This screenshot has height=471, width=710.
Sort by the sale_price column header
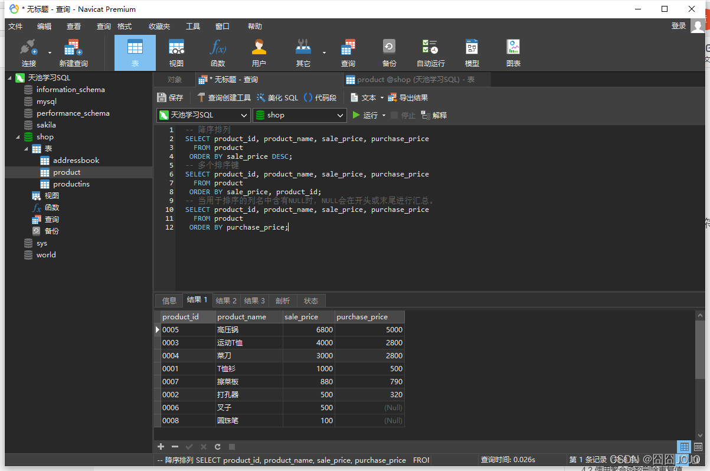click(x=309, y=317)
